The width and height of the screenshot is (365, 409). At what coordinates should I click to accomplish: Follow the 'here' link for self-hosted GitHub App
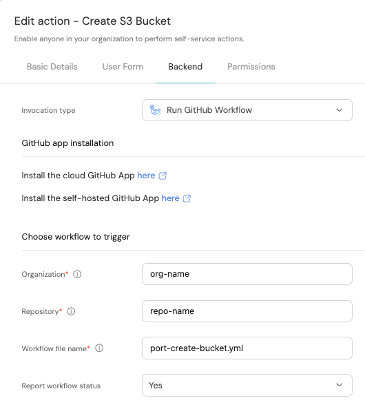pyautogui.click(x=170, y=198)
